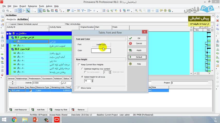Click the AaBbYyZz font sample button
This screenshot has height=123, width=220.
[101, 45]
